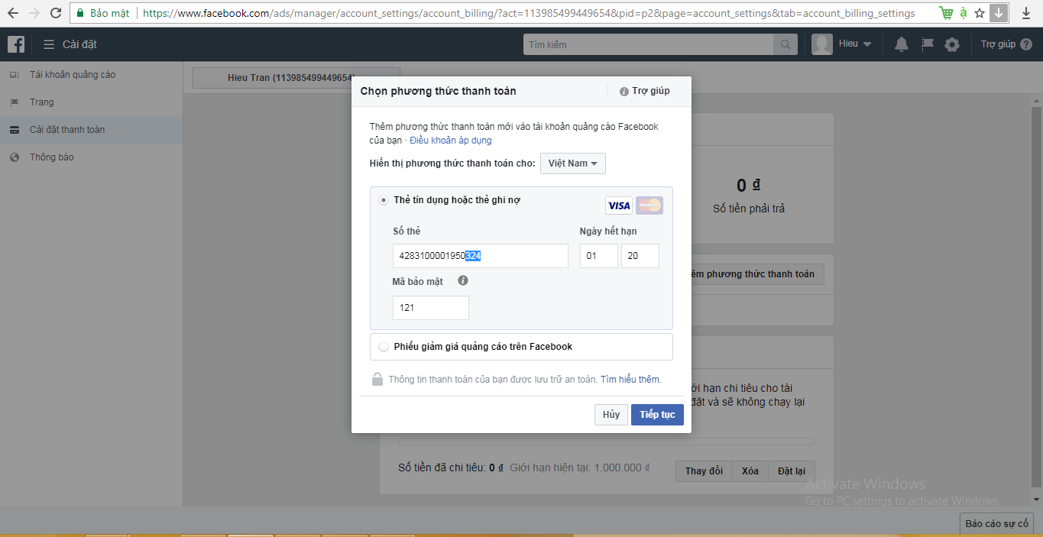Click the flag icon in top bar
Screen dimensions: 1043x537
927,44
